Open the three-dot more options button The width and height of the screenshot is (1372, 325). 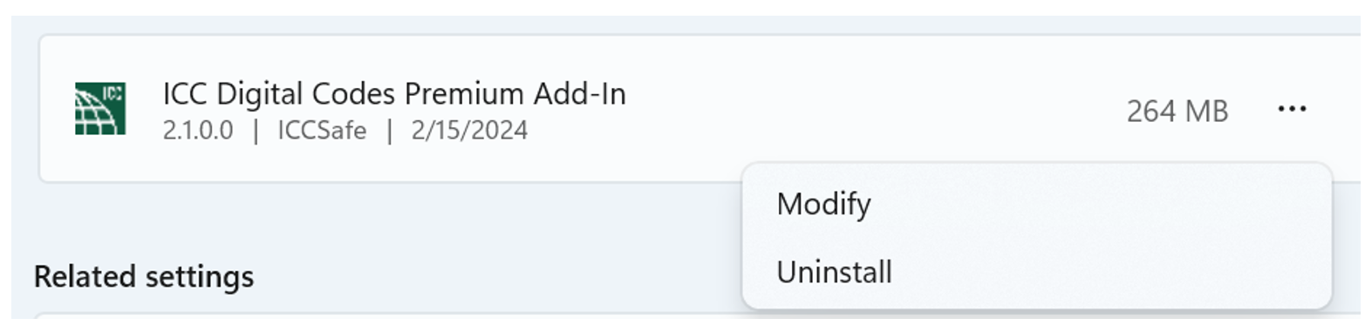(1291, 109)
